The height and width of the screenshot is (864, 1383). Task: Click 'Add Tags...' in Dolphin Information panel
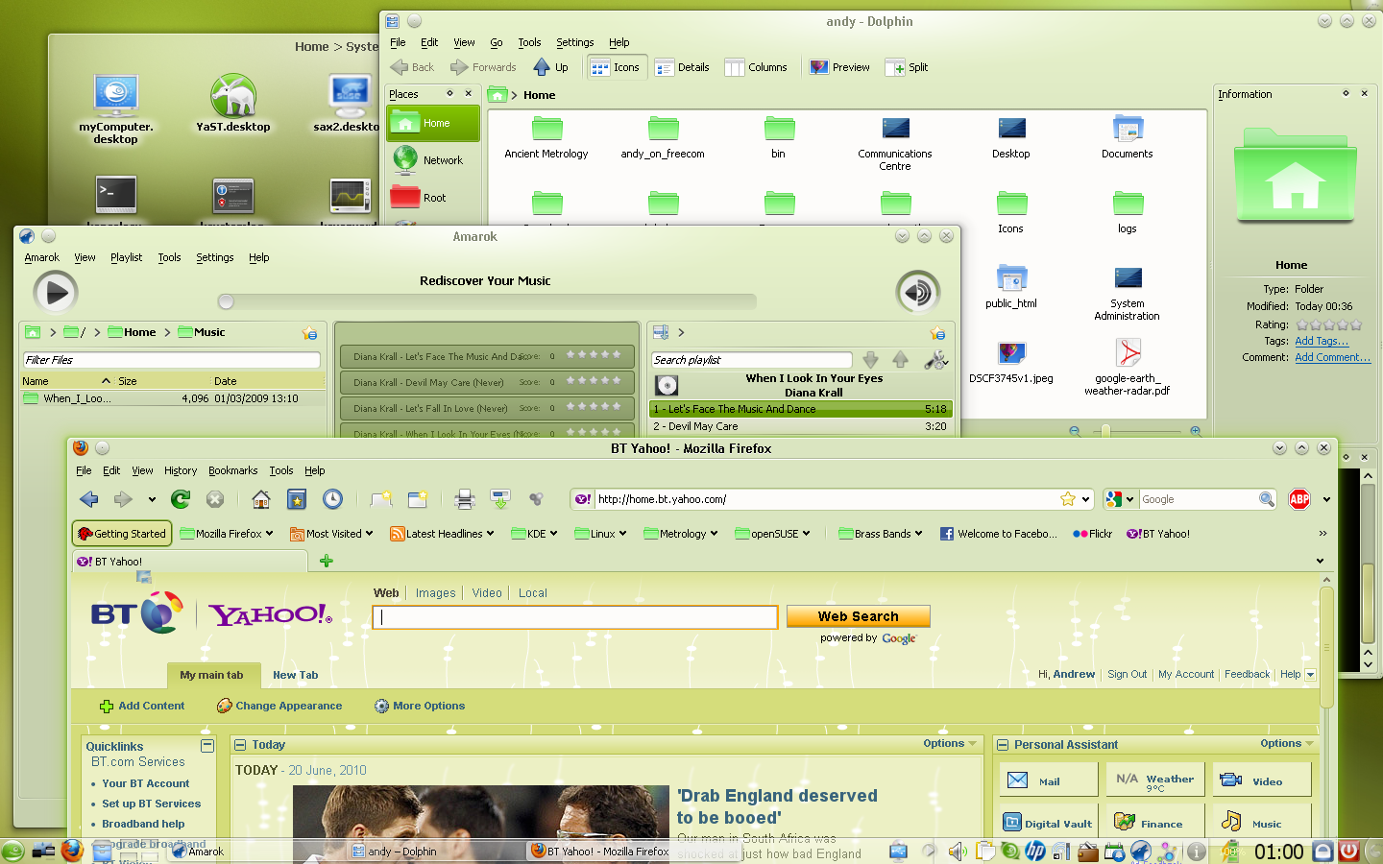[x=1322, y=341]
